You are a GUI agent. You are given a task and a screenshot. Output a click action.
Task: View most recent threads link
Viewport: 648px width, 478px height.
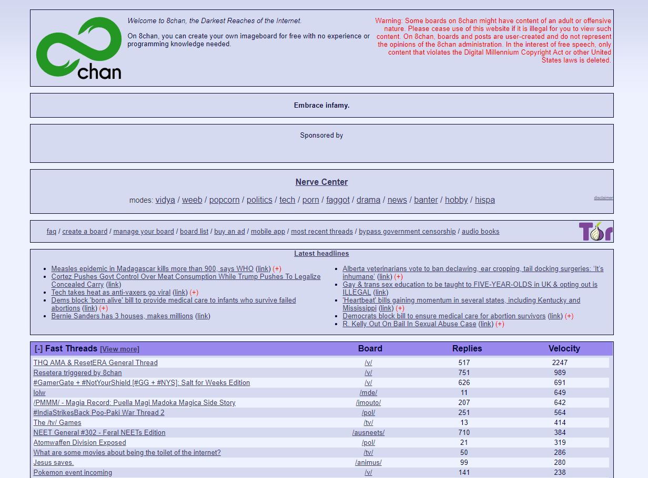[x=322, y=232]
